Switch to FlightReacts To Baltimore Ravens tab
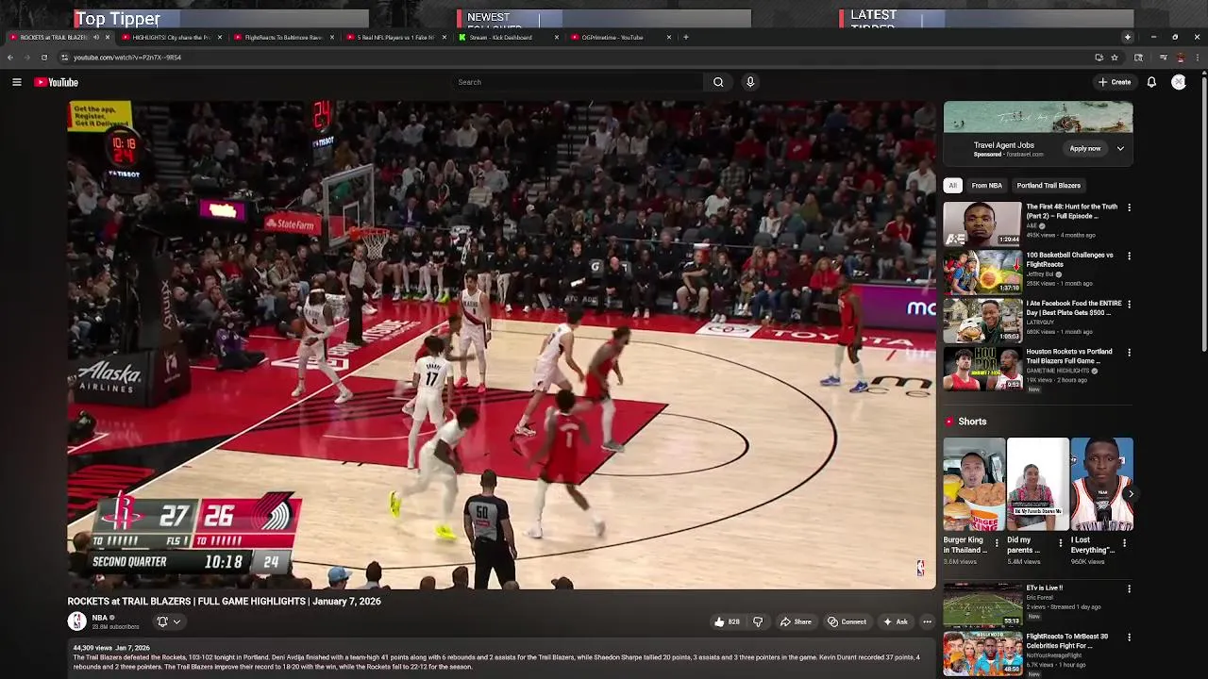Screen dimensions: 1208x679 click(x=283, y=38)
